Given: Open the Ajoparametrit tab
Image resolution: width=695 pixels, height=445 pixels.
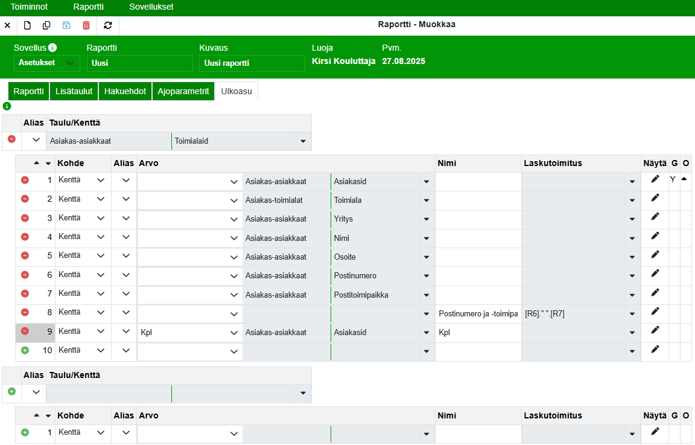Looking at the screenshot, I should click(x=183, y=91).
